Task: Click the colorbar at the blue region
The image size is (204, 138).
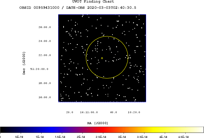Action: (51, 130)
